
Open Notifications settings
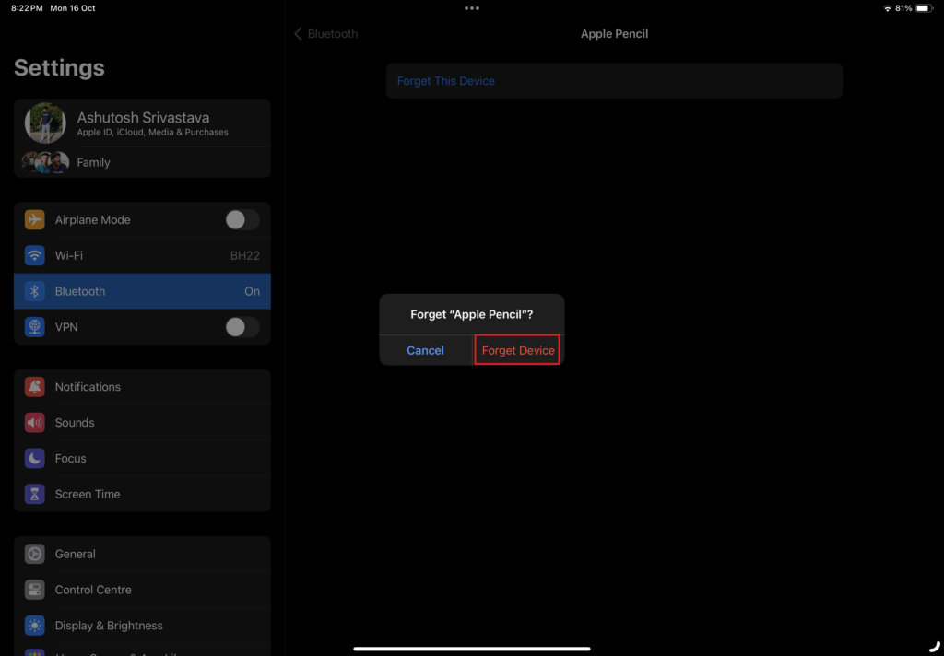tap(142, 387)
